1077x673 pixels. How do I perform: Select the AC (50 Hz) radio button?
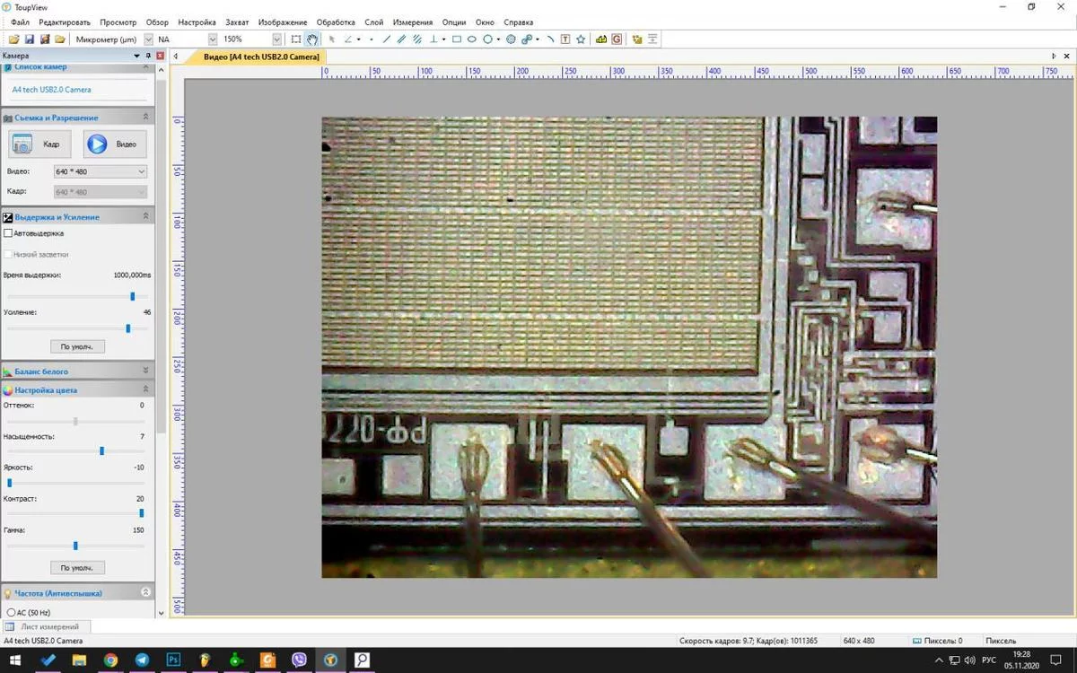(11, 612)
